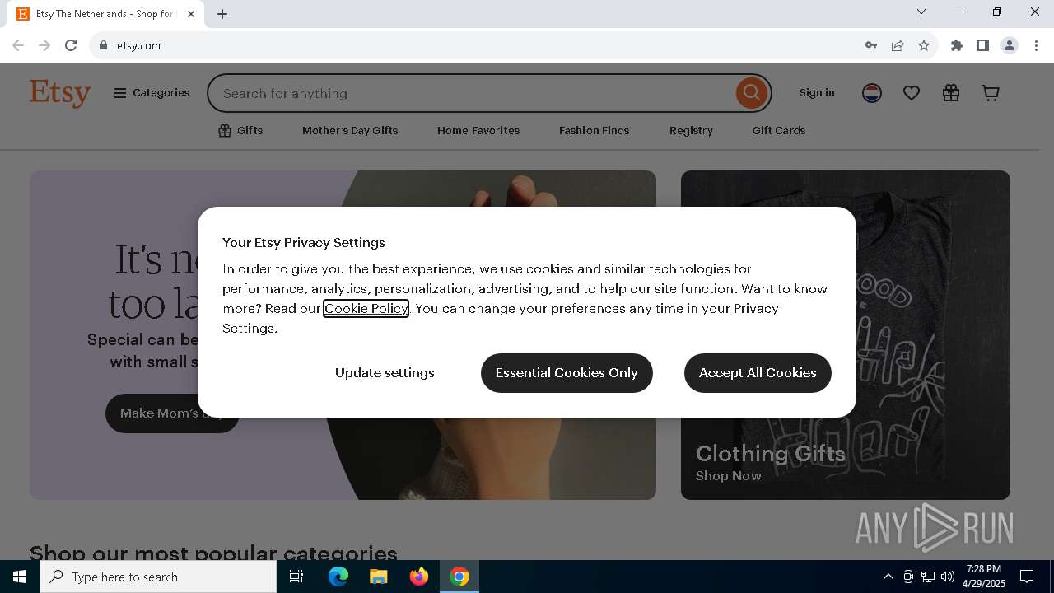The width and height of the screenshot is (1054, 593).
Task: Click the Etsy logo
Action: (60, 93)
